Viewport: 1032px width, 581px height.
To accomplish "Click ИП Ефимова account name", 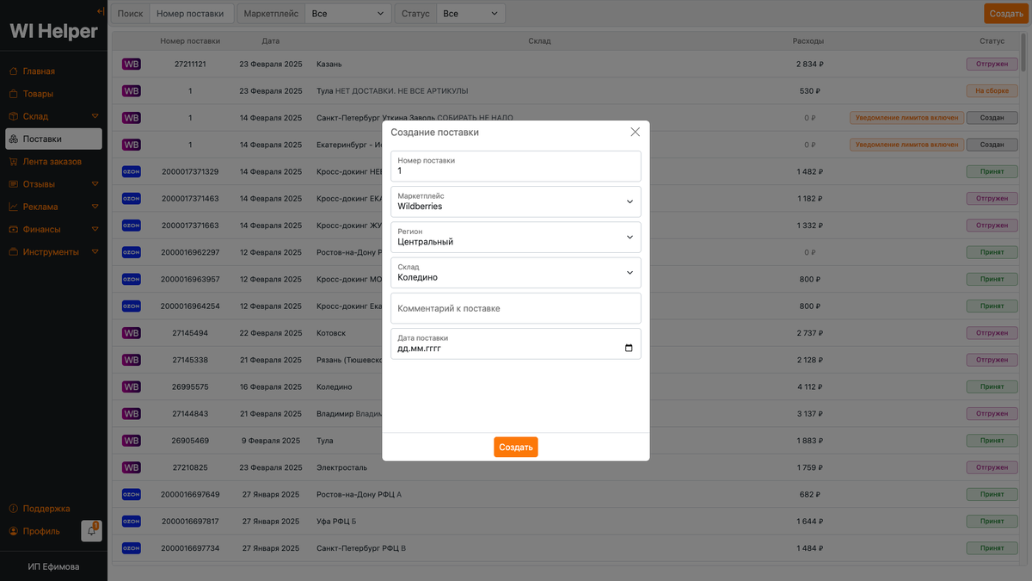I will [53, 566].
